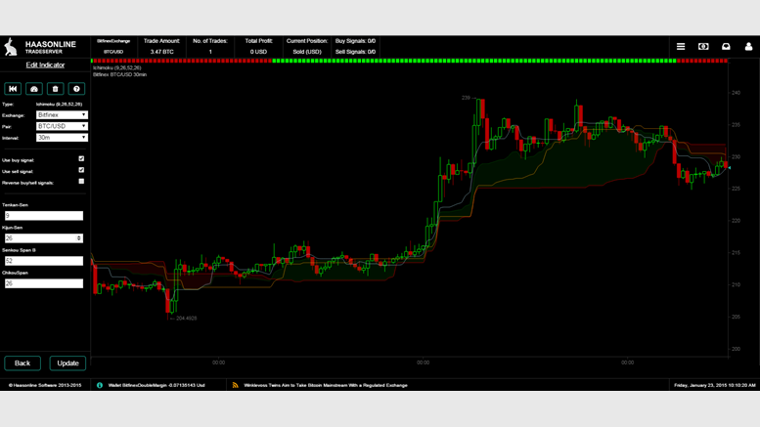Click the date and time in status bar
Viewport: 760px width, 427px height.
[x=714, y=385]
